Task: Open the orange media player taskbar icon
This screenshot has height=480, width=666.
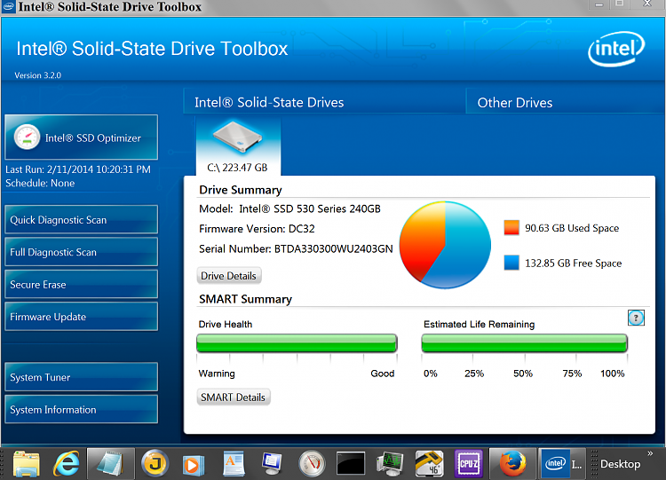Action: coord(194,465)
